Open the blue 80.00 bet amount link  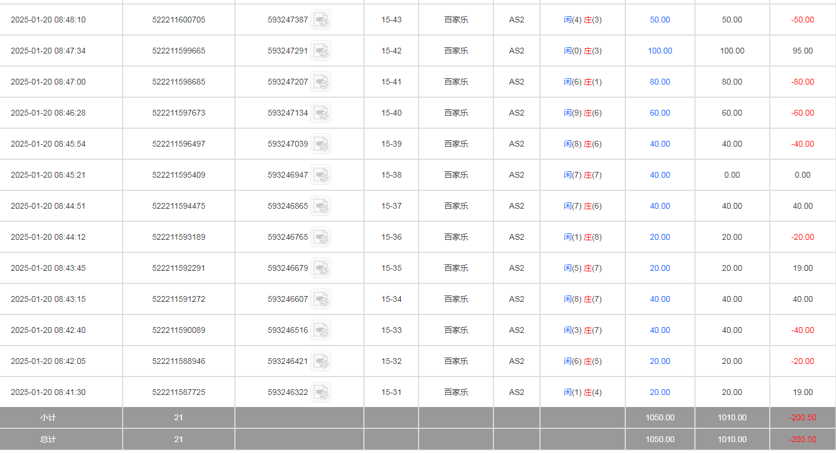pyautogui.click(x=660, y=82)
